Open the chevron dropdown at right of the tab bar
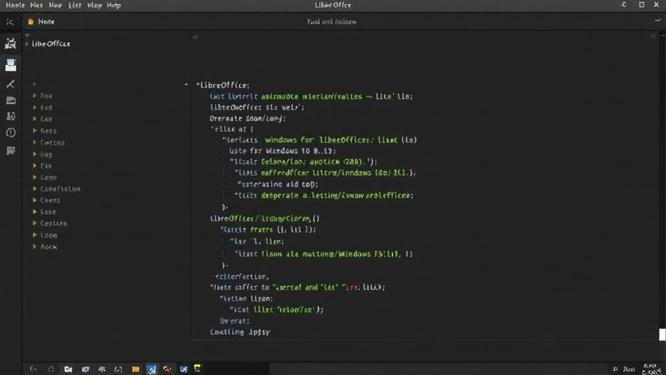This screenshot has height=375, width=666. tap(658, 21)
